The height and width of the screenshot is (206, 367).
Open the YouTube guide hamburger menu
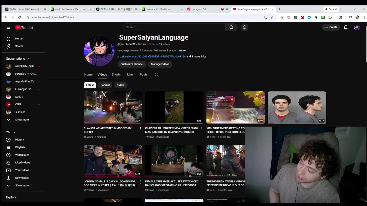point(8,27)
